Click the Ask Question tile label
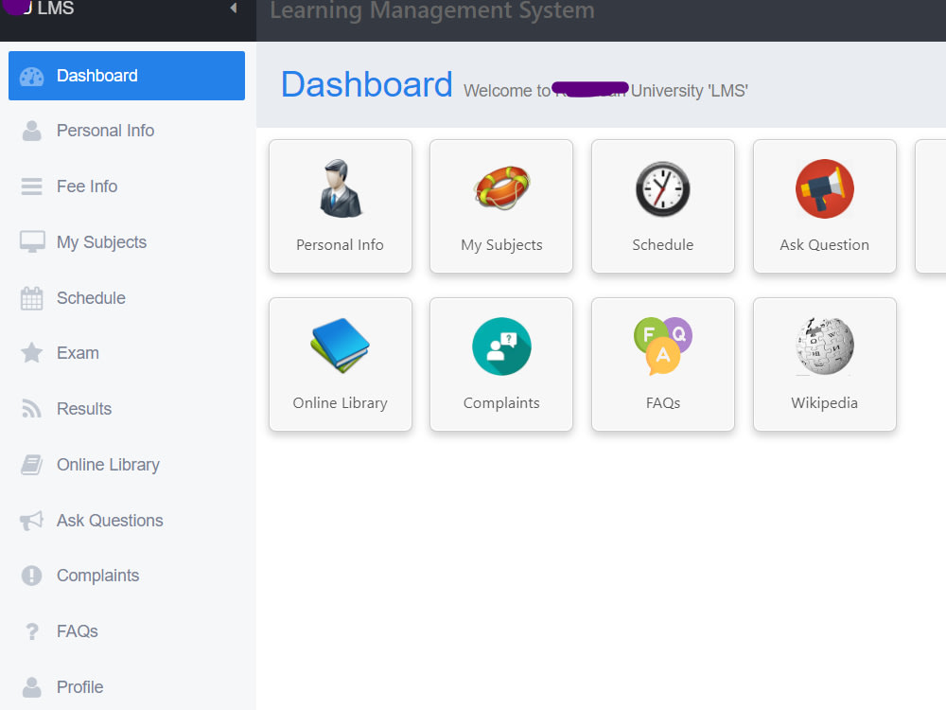946x710 pixels. (x=824, y=244)
